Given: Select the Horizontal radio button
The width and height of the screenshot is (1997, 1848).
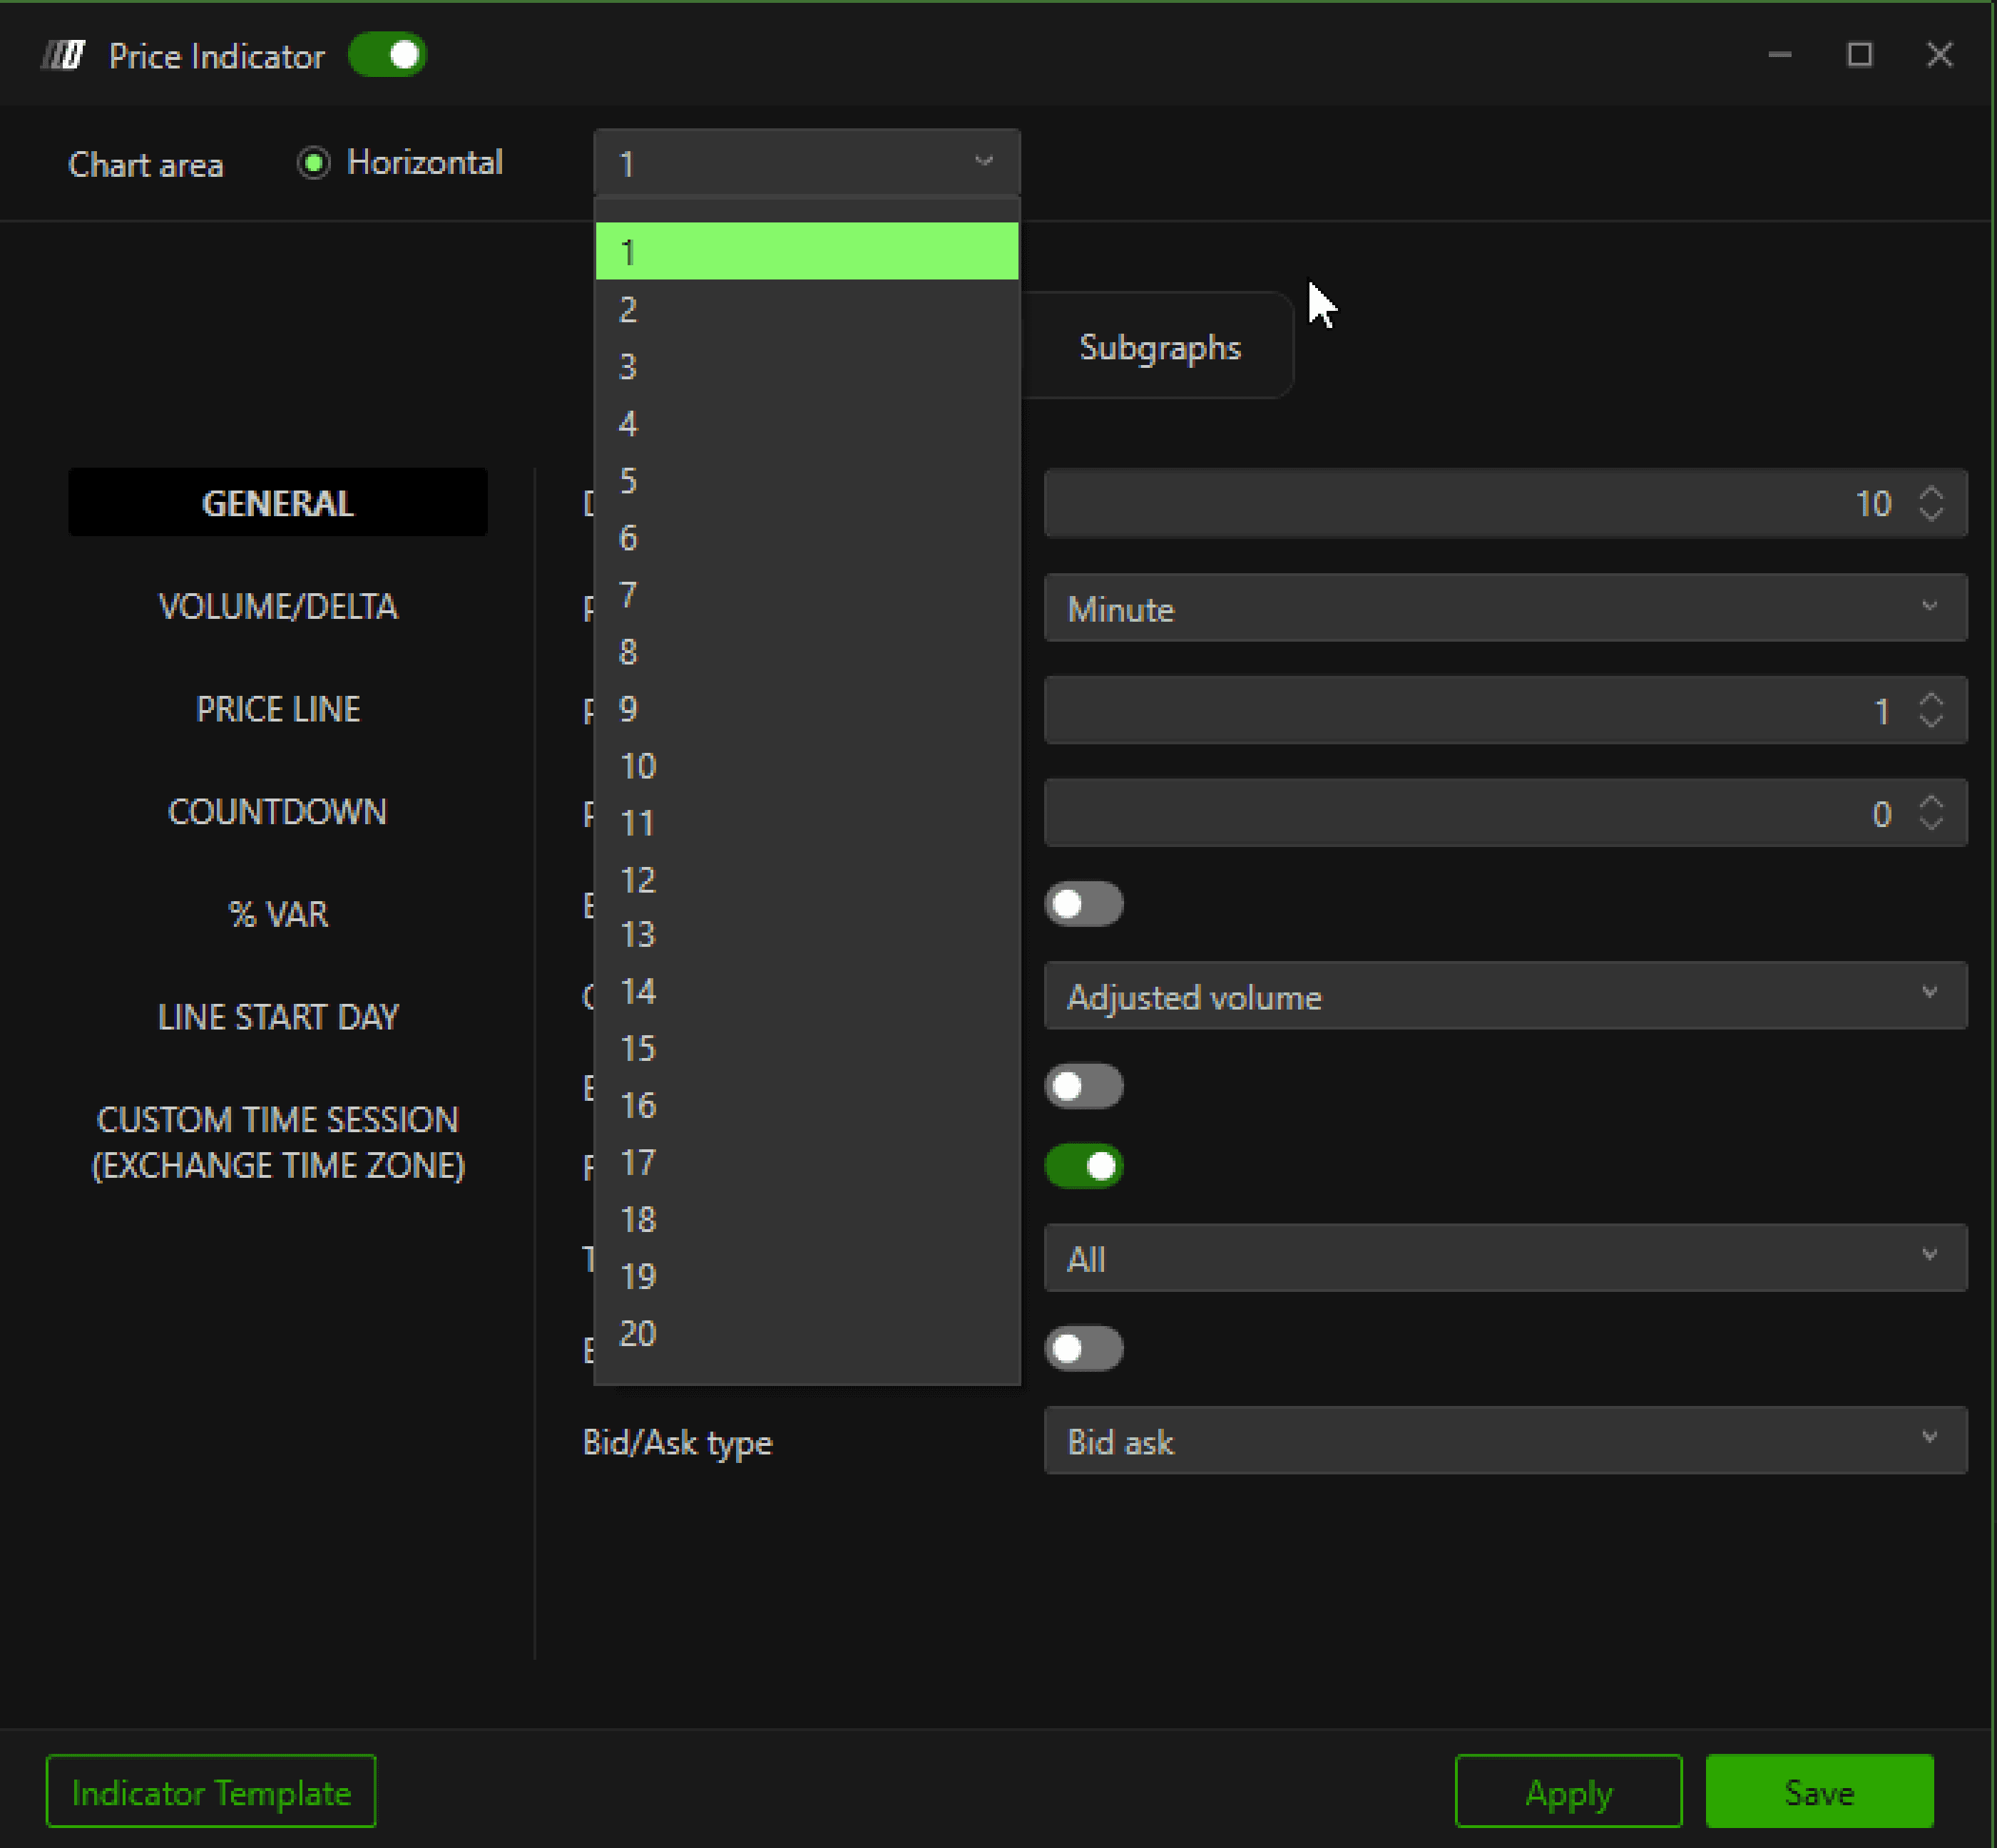Looking at the screenshot, I should 314,163.
